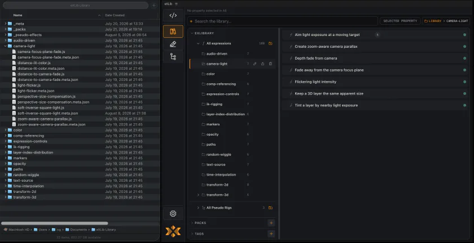Delete camera-light folder with the trash icon
The height and width of the screenshot is (243, 474).
click(270, 64)
